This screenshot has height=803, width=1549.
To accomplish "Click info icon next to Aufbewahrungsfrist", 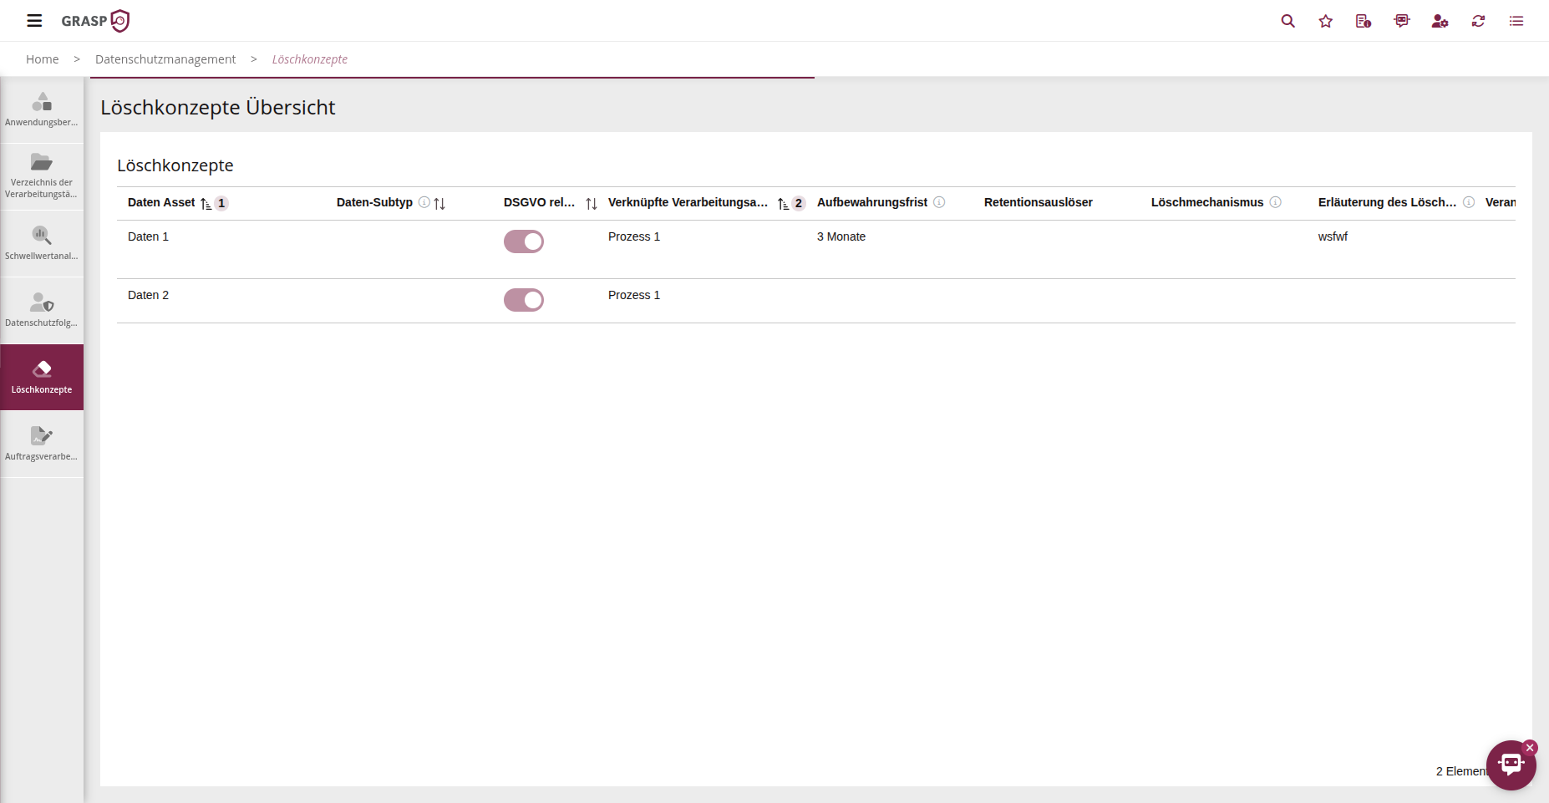I will (939, 202).
